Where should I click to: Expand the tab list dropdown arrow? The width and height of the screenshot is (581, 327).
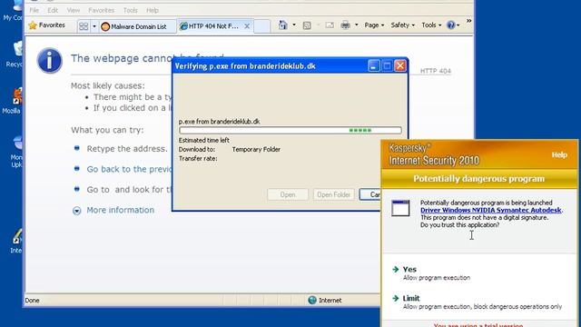94,26
